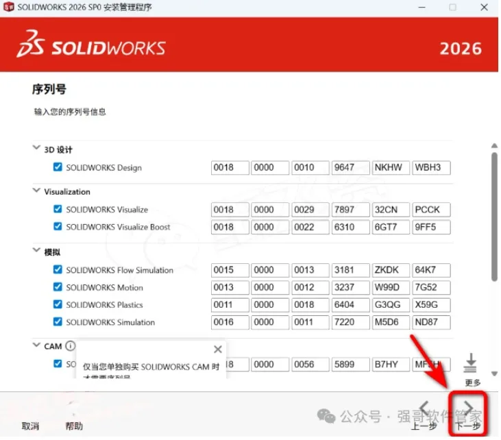
Task: Click the scrollbar up arrow
Action: [x=494, y=146]
